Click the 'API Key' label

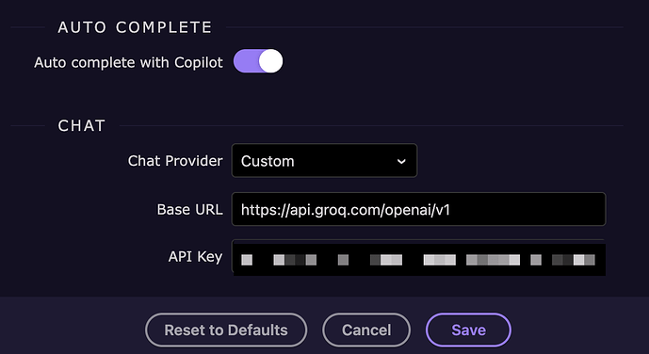(195, 257)
